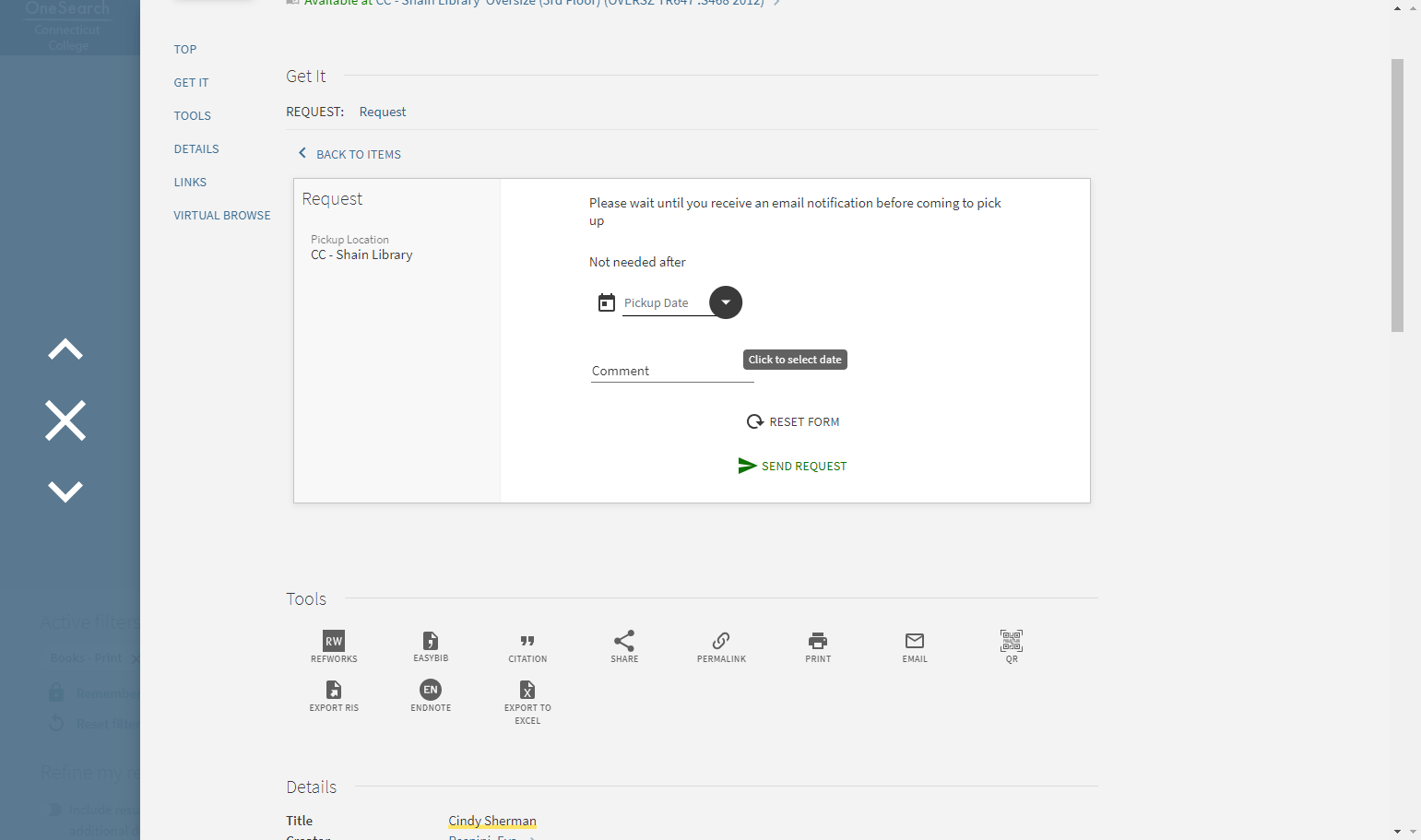Screen dimensions: 1421x840
Task: Go to next record with down chevron
Action: 65,491
